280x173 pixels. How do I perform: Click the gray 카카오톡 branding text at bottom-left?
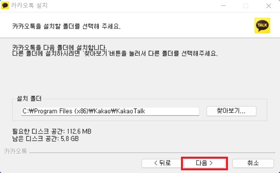[16, 151]
